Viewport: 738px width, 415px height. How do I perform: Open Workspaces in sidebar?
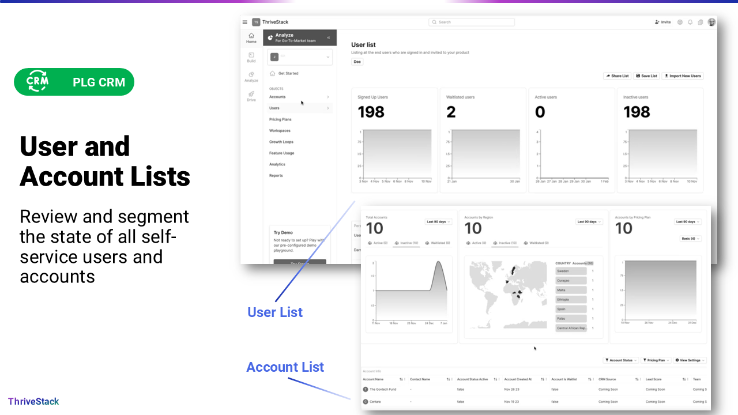(280, 131)
